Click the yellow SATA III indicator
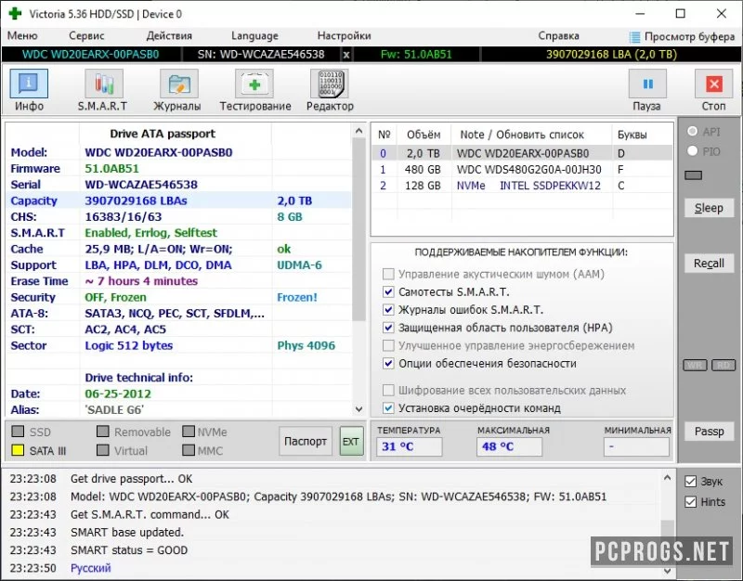Image resolution: width=743 pixels, height=581 pixels. (18, 450)
